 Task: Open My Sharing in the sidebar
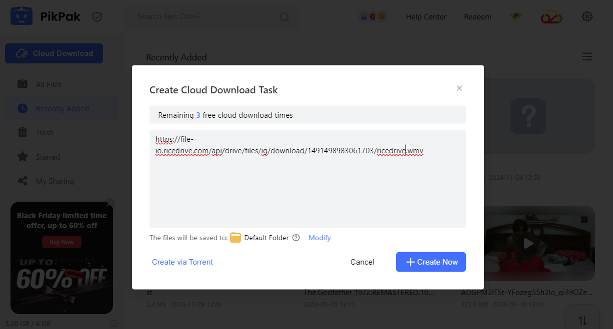(54, 181)
